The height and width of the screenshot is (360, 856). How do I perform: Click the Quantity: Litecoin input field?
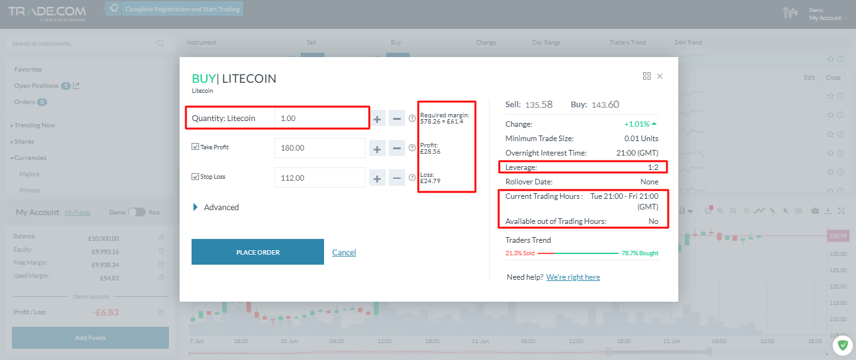coord(320,118)
